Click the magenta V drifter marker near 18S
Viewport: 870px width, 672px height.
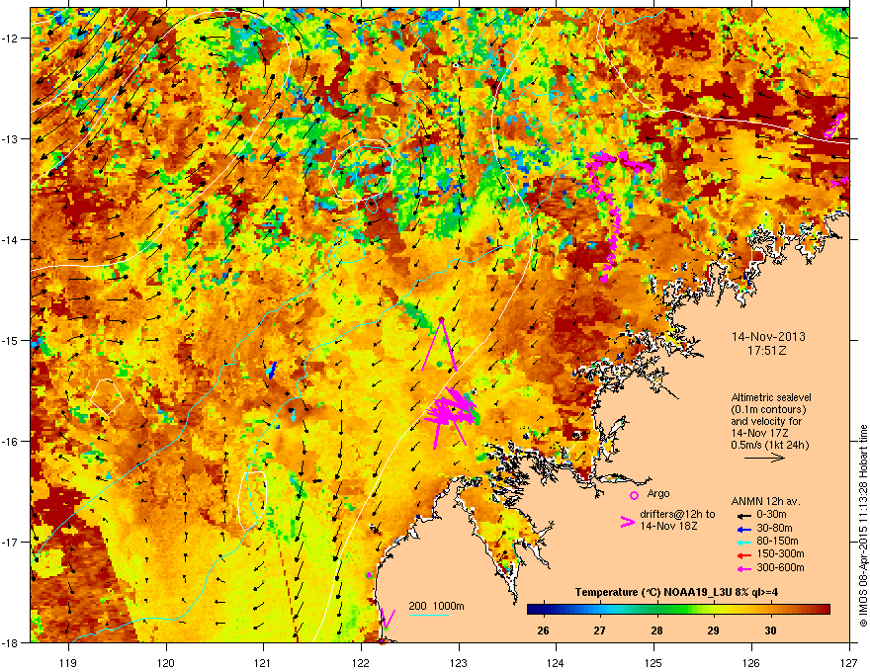[388, 619]
